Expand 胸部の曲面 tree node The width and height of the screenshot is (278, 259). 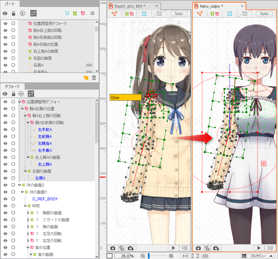pos(28,213)
